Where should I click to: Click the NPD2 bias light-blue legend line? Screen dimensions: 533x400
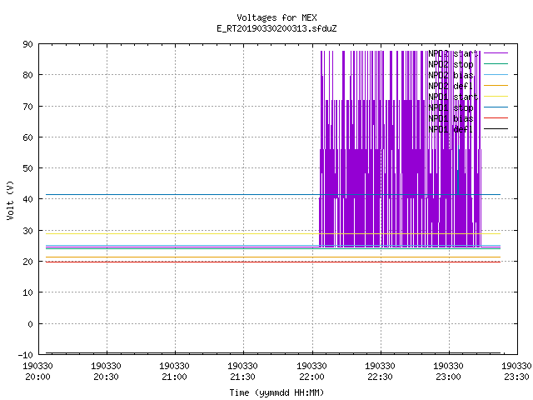[x=496, y=75]
